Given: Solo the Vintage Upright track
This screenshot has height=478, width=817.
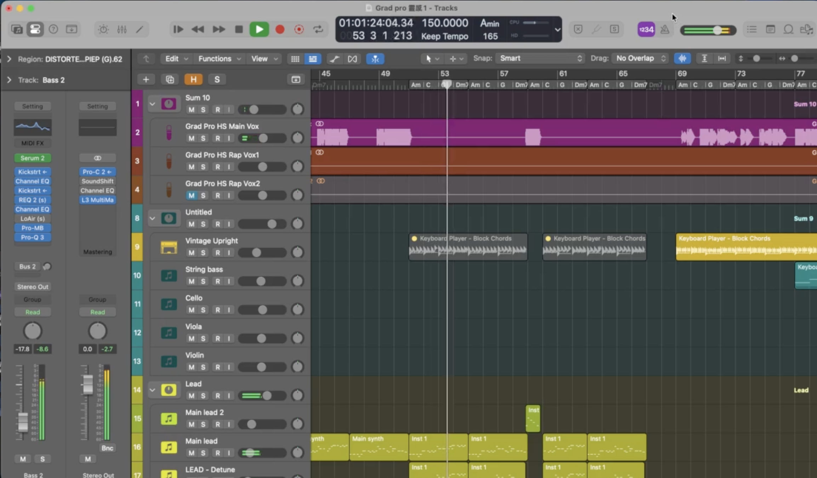Looking at the screenshot, I should tap(203, 253).
